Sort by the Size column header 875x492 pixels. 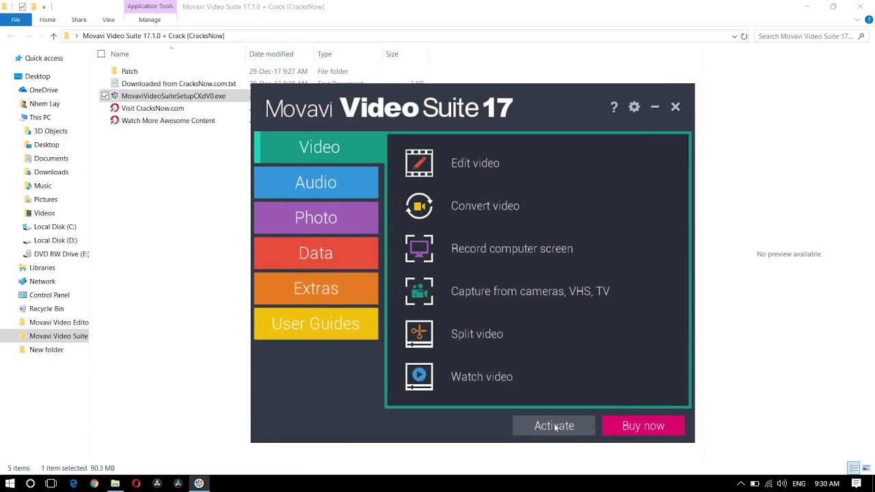point(392,54)
